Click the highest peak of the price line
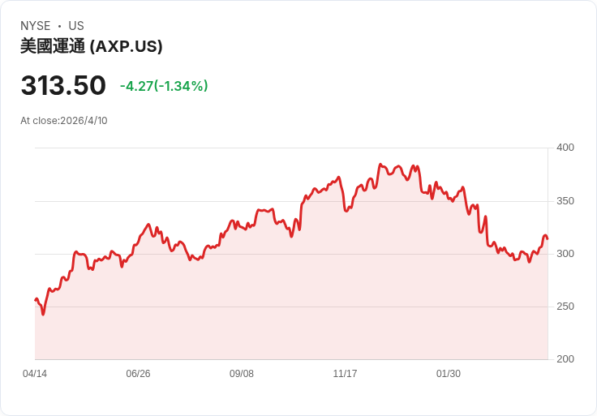Screen dimensions: 597x416 pos(380,165)
